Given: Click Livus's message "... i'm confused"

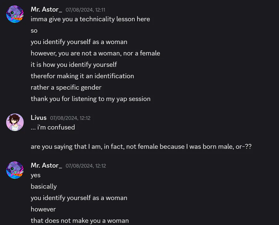Looking at the screenshot, I should 53,127.
